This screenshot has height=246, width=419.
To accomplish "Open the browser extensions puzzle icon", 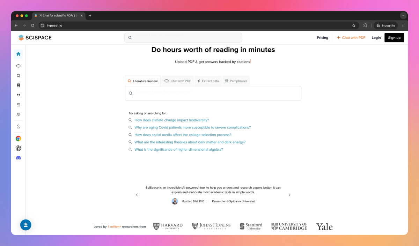I will [x=365, y=25].
